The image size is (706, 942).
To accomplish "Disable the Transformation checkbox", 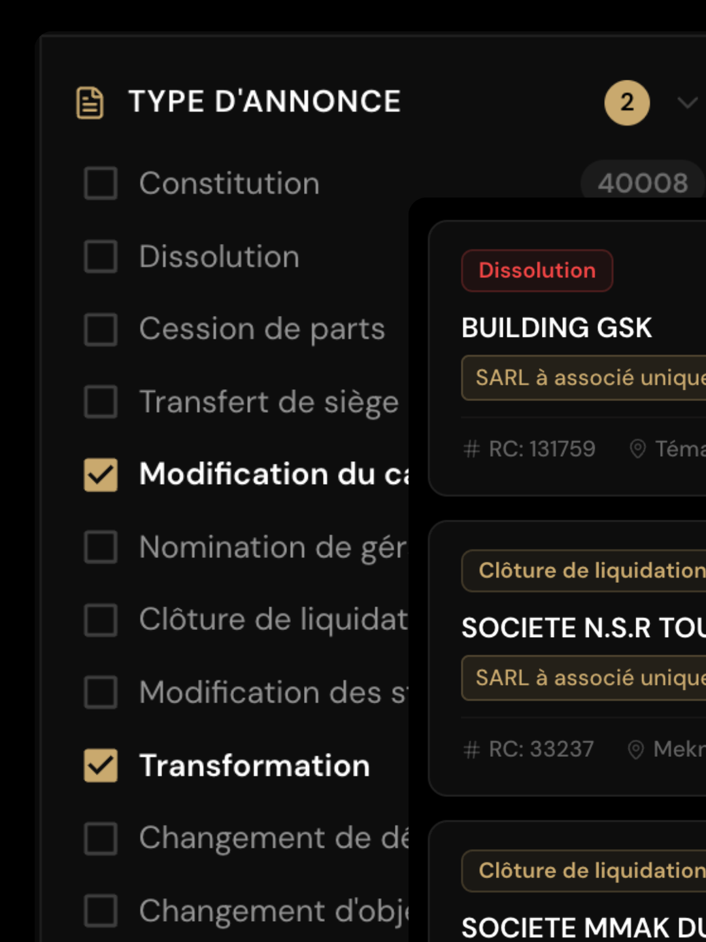I will (x=100, y=765).
